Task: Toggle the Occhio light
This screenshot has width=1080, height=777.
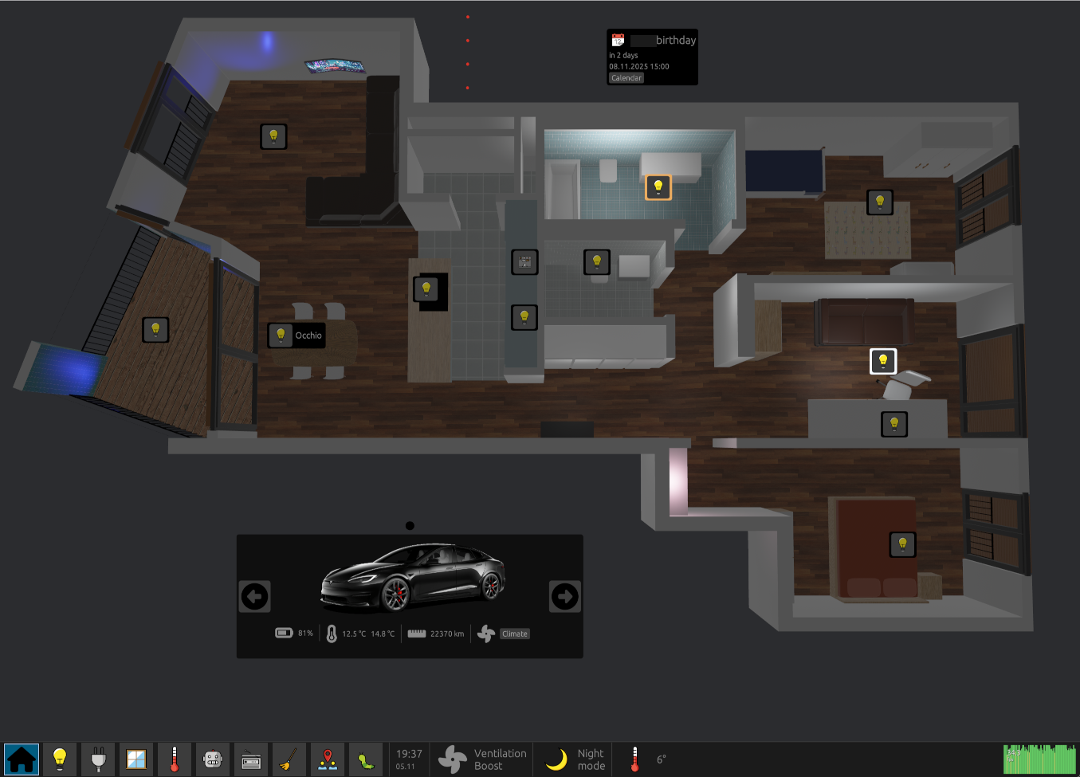Action: point(281,335)
